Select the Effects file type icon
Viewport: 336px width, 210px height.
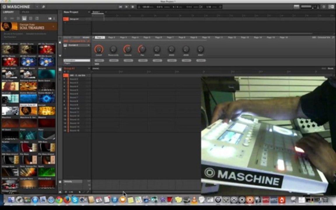(31, 19)
